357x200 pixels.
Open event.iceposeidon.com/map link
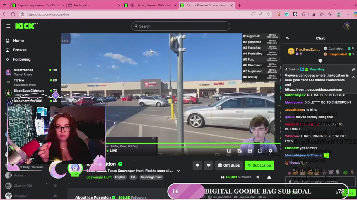point(313,89)
